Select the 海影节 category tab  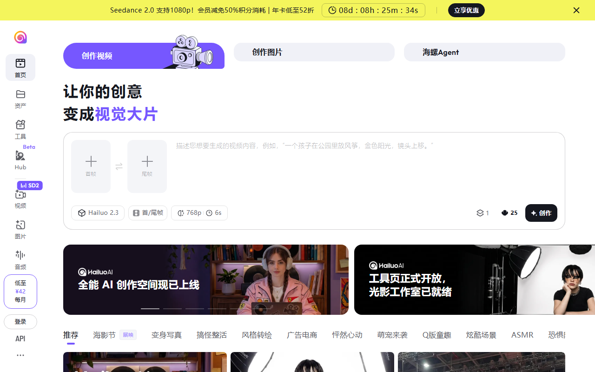[x=115, y=335]
